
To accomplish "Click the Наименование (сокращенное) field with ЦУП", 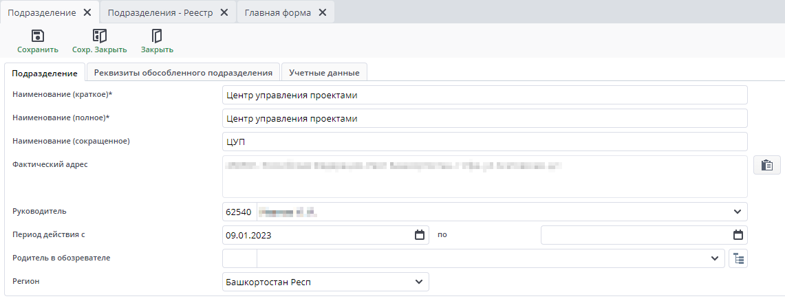I will [x=484, y=142].
